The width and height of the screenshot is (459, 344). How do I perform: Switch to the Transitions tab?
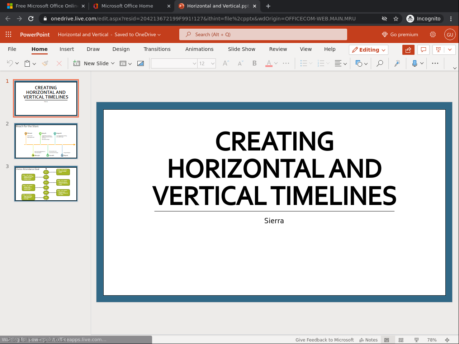[x=157, y=49]
